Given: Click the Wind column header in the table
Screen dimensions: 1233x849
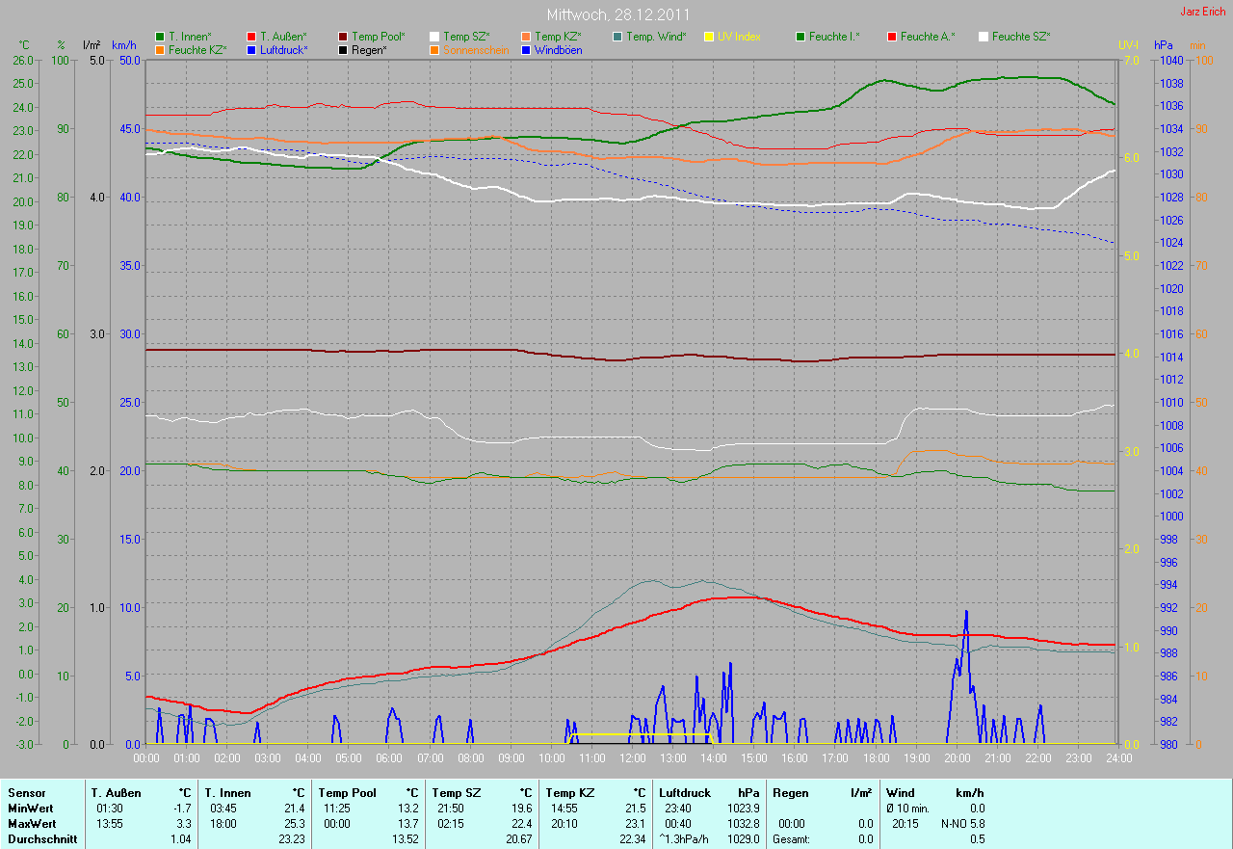Looking at the screenshot, I should (x=901, y=792).
